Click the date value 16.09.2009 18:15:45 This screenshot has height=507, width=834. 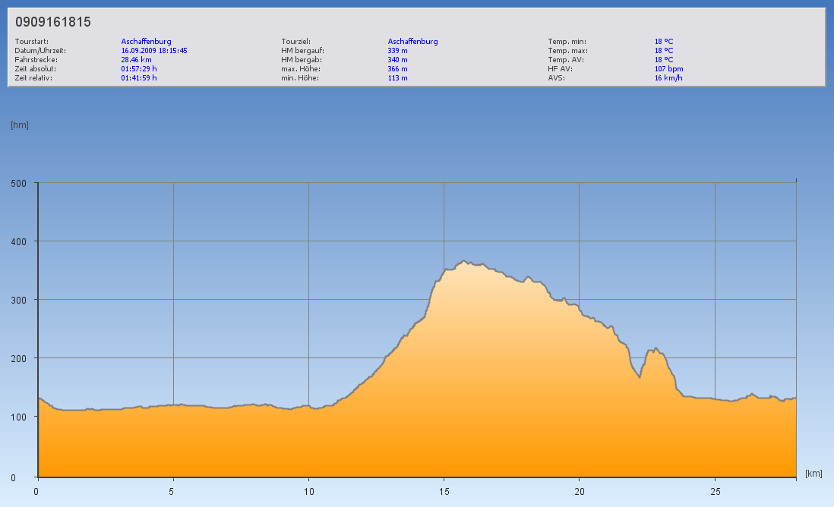coord(154,51)
